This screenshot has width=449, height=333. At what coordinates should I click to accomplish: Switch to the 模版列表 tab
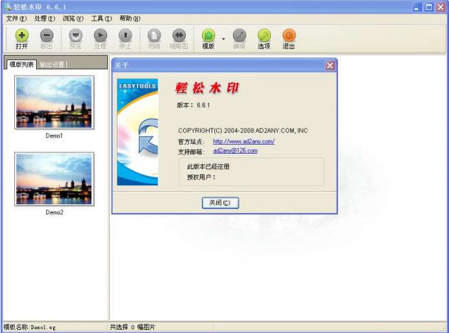[x=21, y=64]
